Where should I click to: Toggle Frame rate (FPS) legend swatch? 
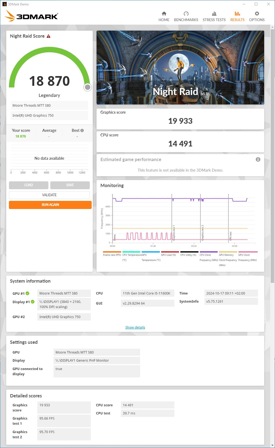click(x=112, y=252)
